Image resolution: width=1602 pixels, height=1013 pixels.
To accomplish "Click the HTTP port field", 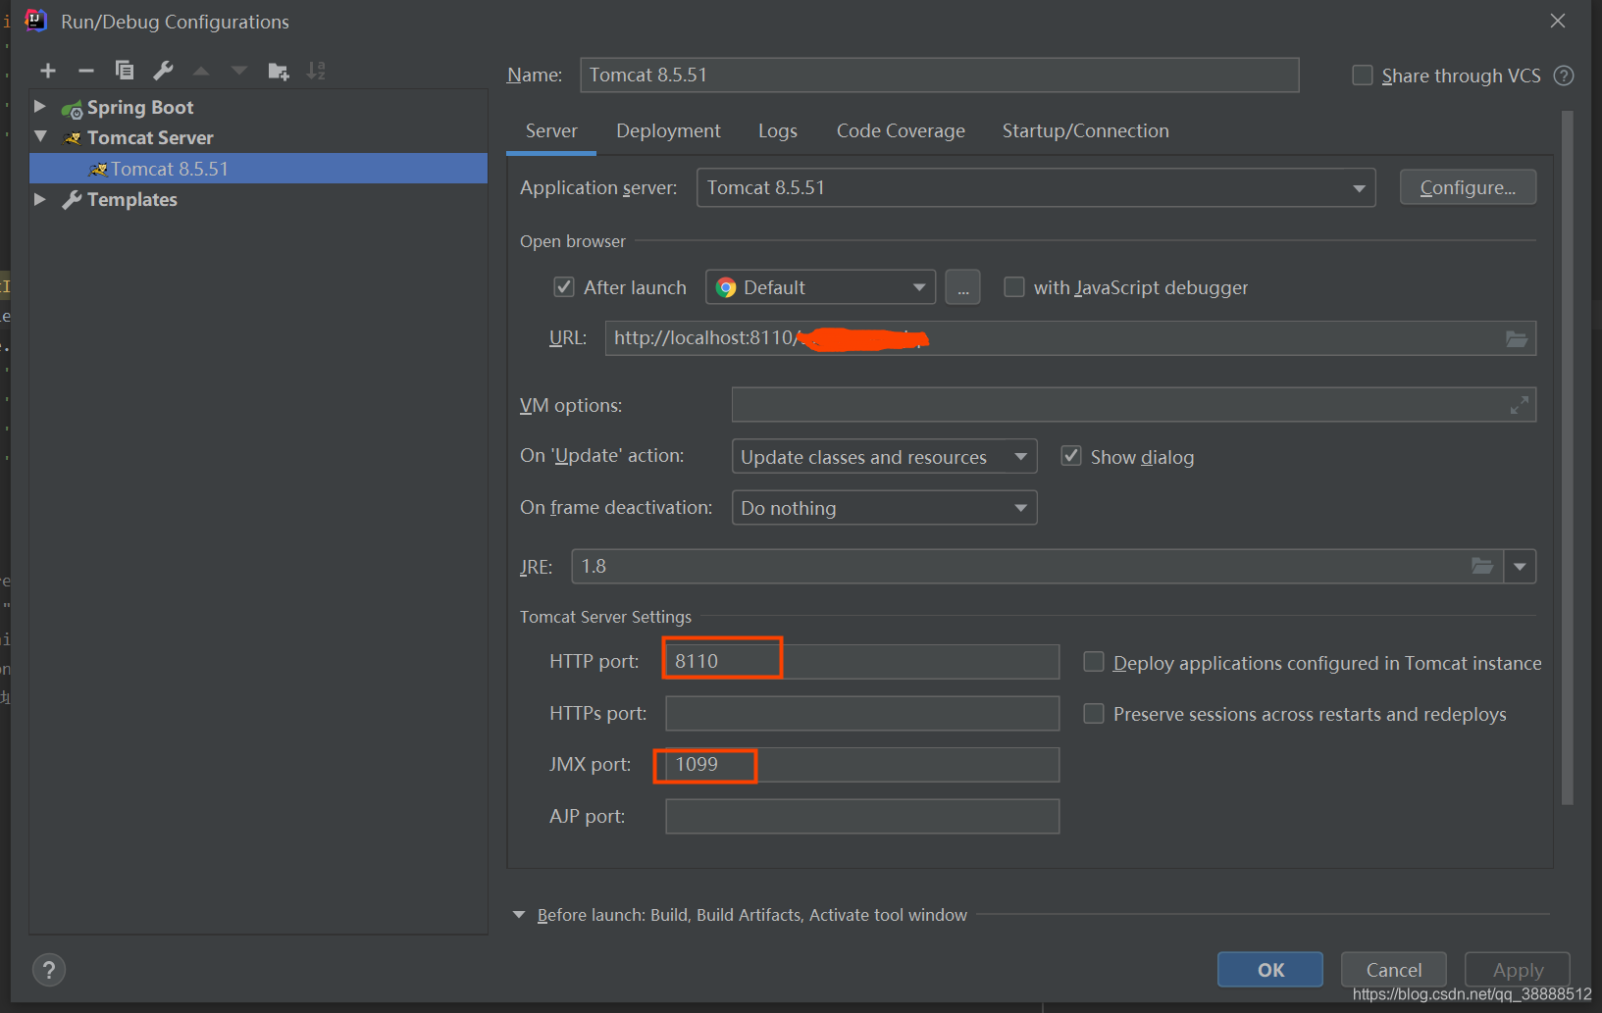I will pos(862,662).
